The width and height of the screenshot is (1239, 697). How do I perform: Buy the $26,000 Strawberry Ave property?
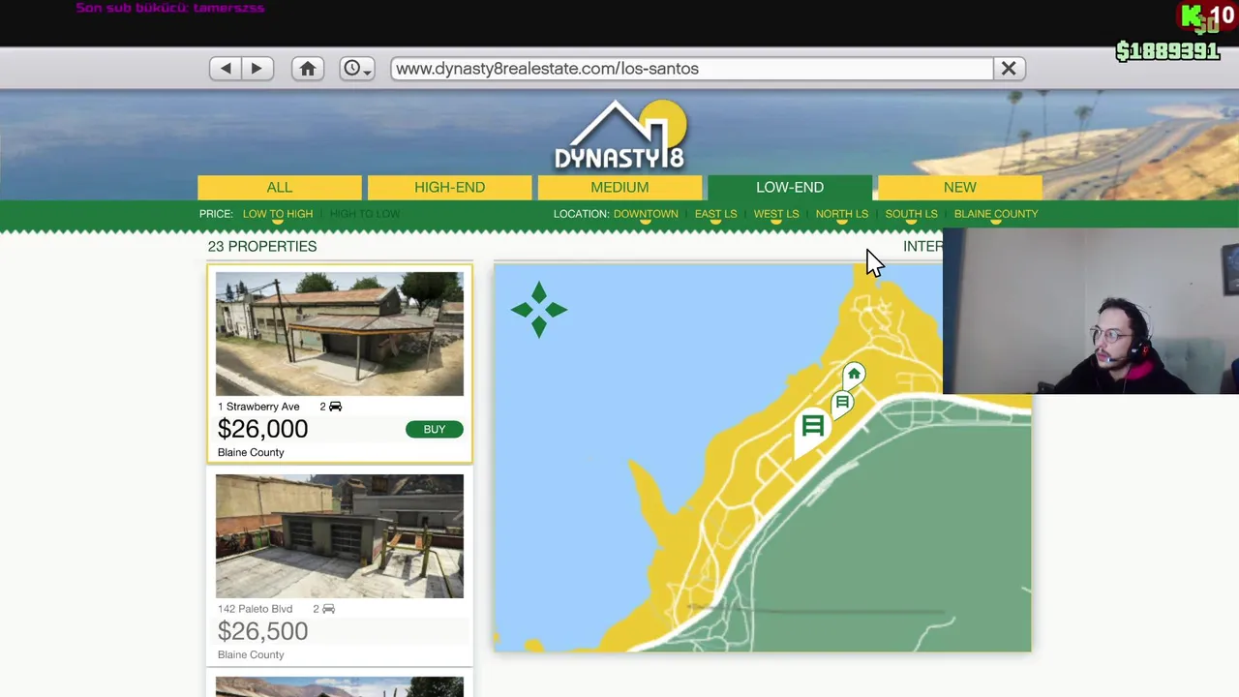[435, 429]
